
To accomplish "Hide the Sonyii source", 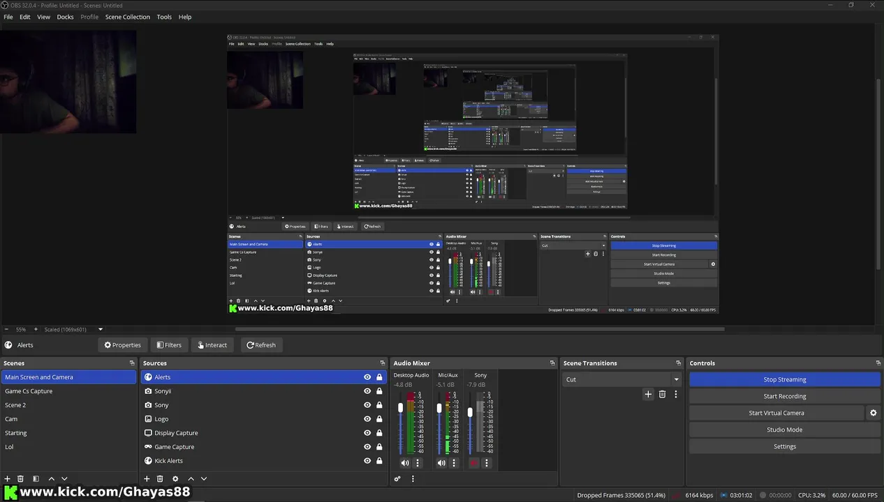I will pos(367,391).
